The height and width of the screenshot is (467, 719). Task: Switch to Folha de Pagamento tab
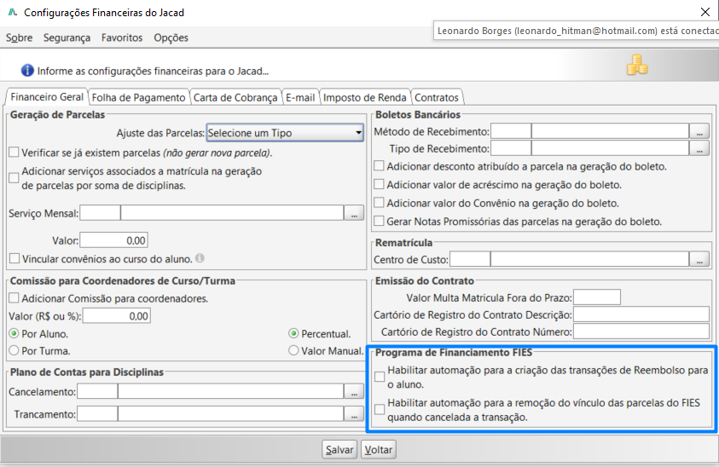coord(138,98)
